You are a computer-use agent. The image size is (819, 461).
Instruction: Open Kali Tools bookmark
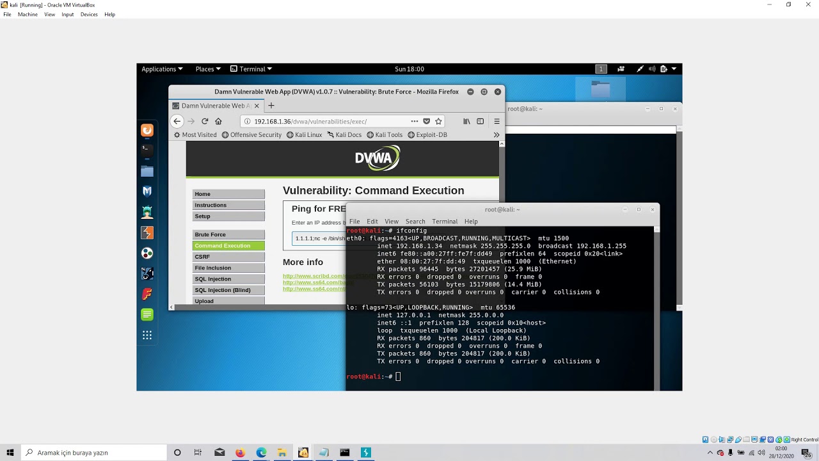click(x=385, y=134)
